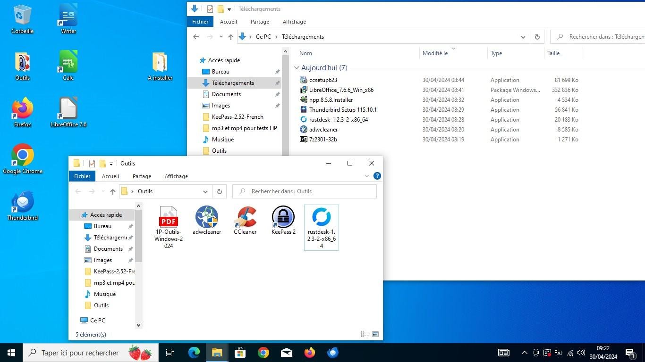Image resolution: width=645 pixels, height=362 pixels.
Task: Go up one level in Outils window
Action: [x=112, y=191]
